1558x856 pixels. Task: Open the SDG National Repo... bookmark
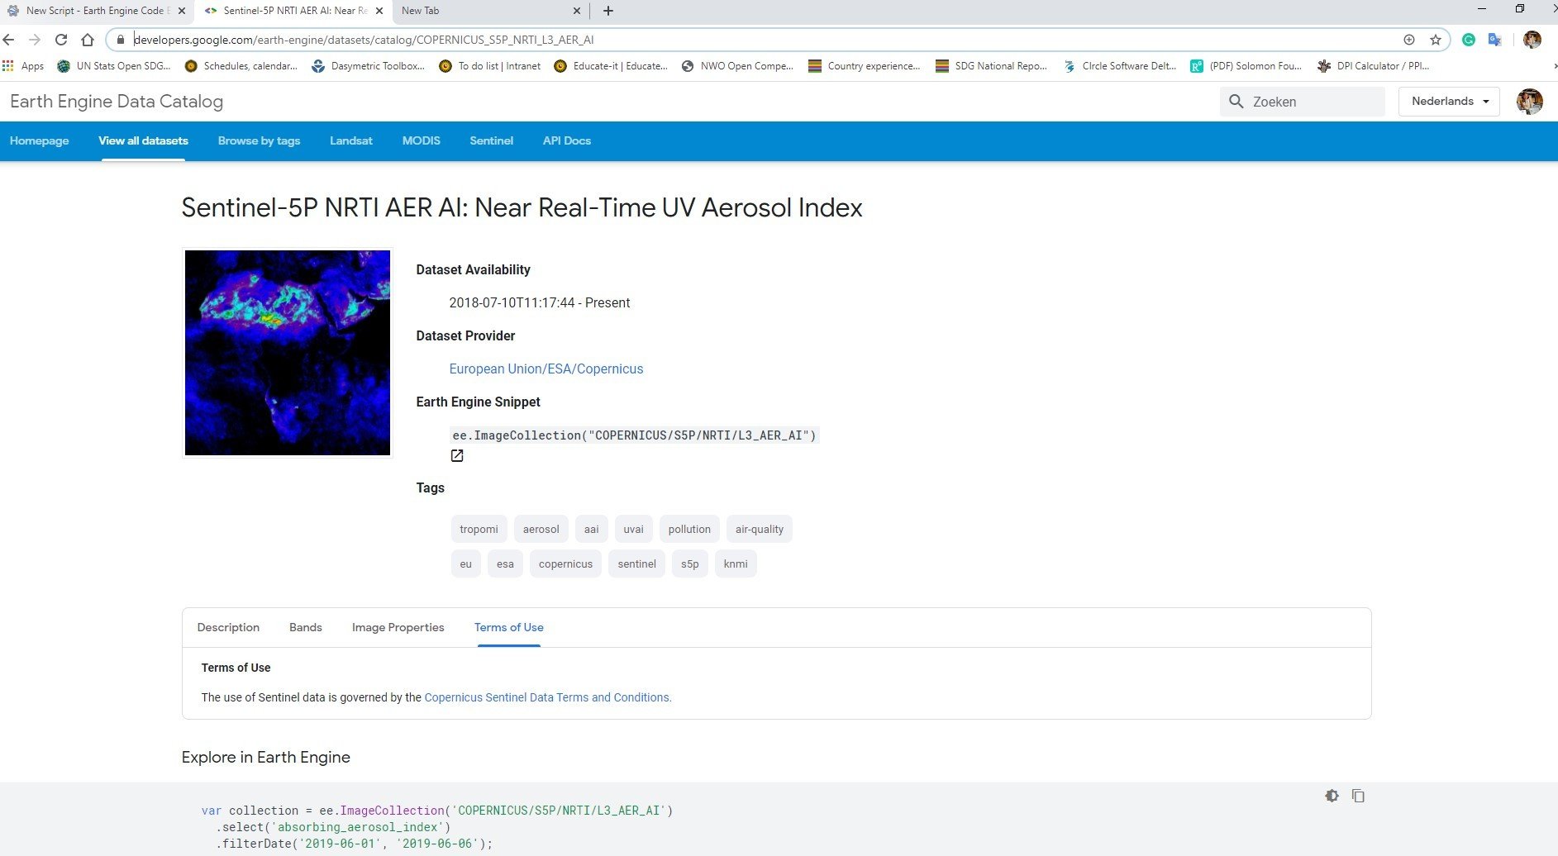coord(991,66)
